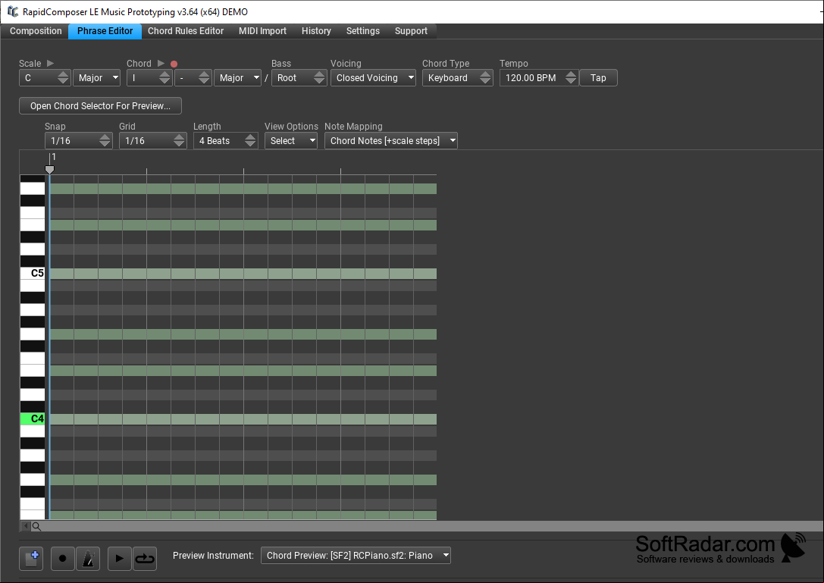Play the scale preview arrow next to Scale
824x583 pixels.
(51, 63)
